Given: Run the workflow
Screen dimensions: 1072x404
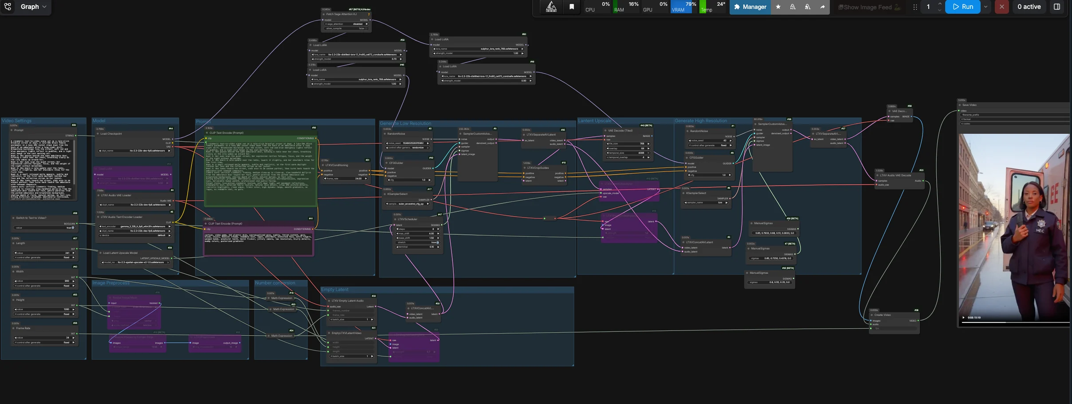Looking at the screenshot, I should point(963,7).
